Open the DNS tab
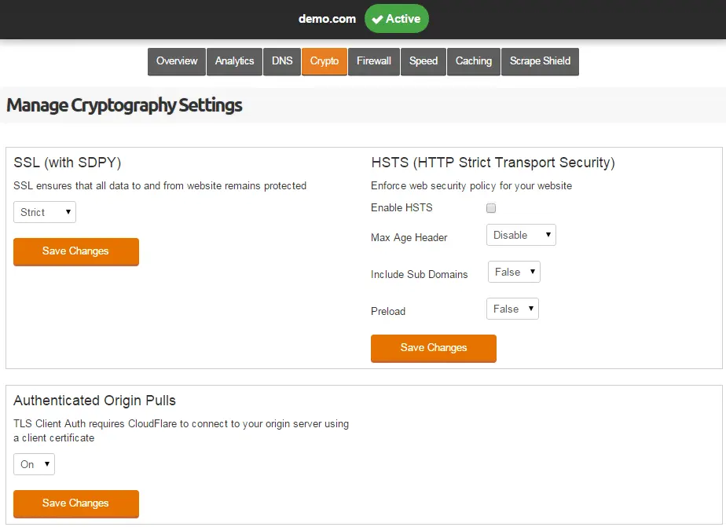Image resolution: width=726 pixels, height=527 pixels. pos(282,61)
